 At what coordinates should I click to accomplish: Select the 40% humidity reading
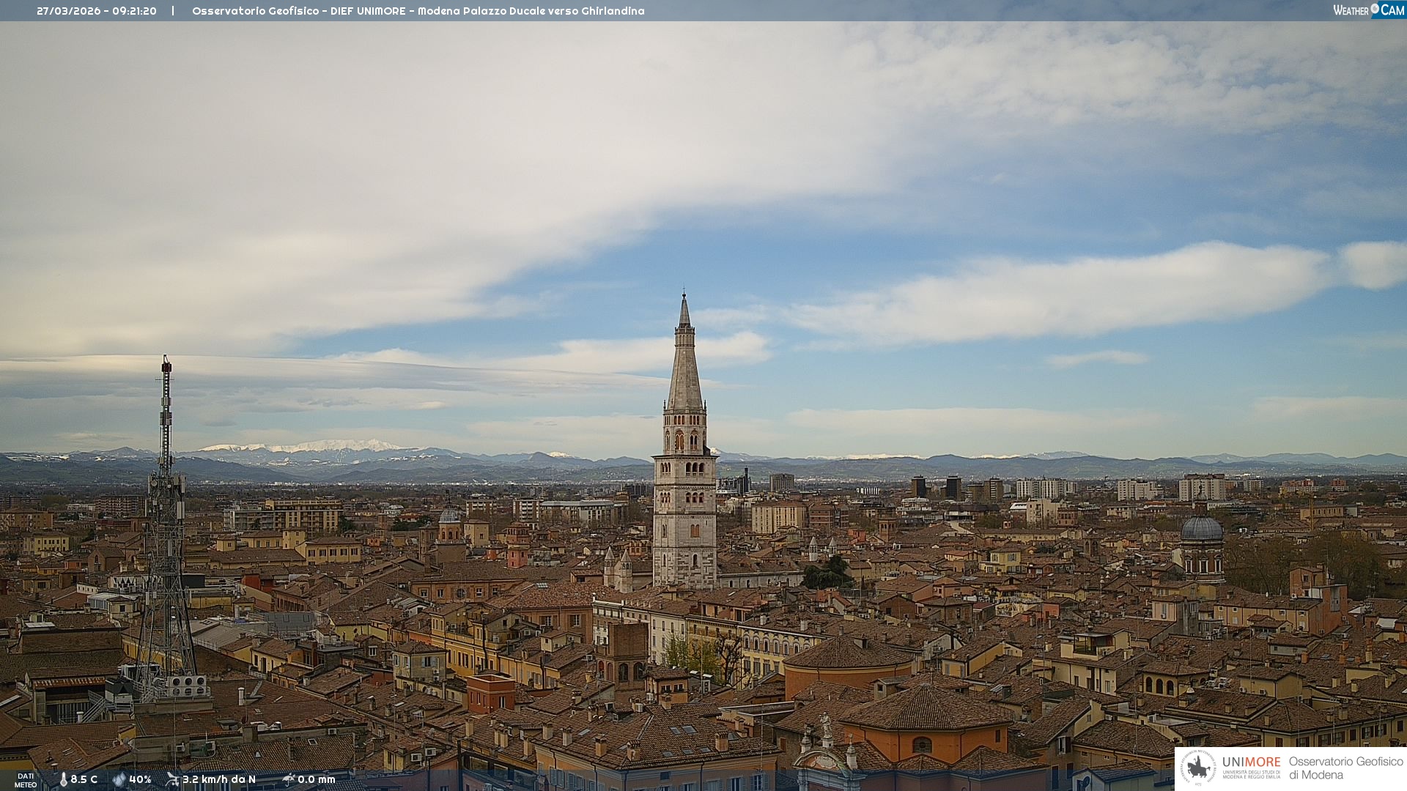click(140, 779)
